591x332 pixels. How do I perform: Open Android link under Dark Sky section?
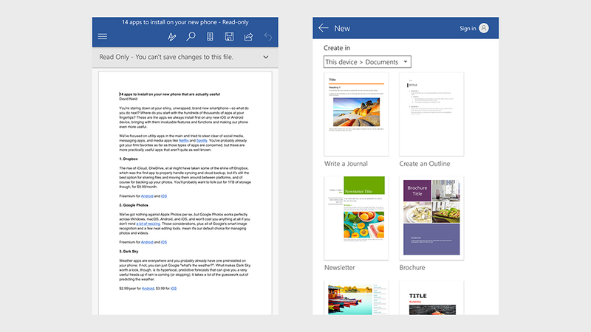point(148,288)
